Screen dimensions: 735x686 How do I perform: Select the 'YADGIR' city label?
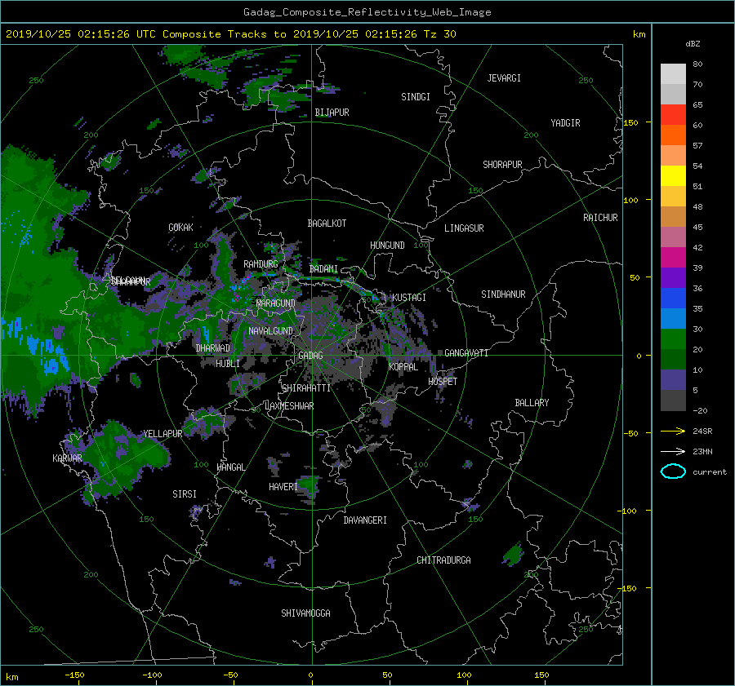(x=565, y=123)
